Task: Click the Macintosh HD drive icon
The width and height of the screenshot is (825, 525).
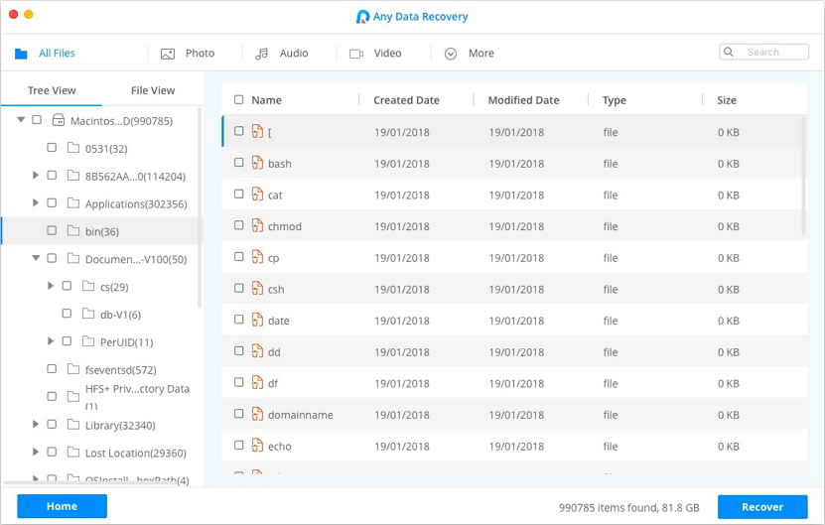Action: point(58,120)
